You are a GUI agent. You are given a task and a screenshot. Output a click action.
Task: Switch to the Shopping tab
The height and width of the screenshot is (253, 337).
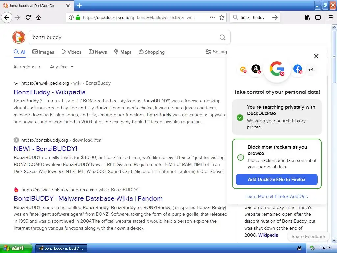pos(151,52)
